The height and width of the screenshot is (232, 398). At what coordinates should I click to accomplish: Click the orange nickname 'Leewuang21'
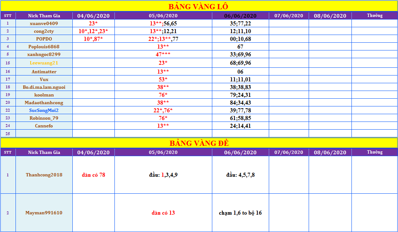tap(44, 63)
